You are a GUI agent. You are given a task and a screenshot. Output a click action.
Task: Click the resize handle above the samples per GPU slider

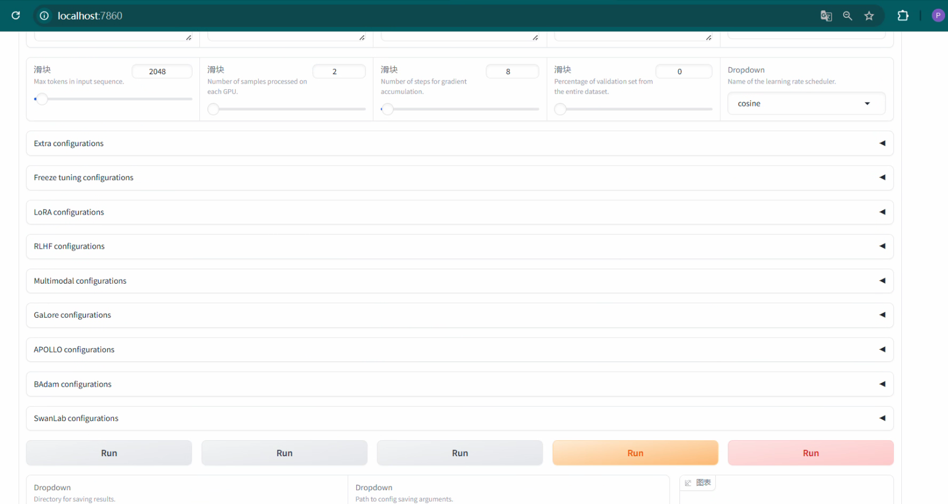(x=362, y=37)
